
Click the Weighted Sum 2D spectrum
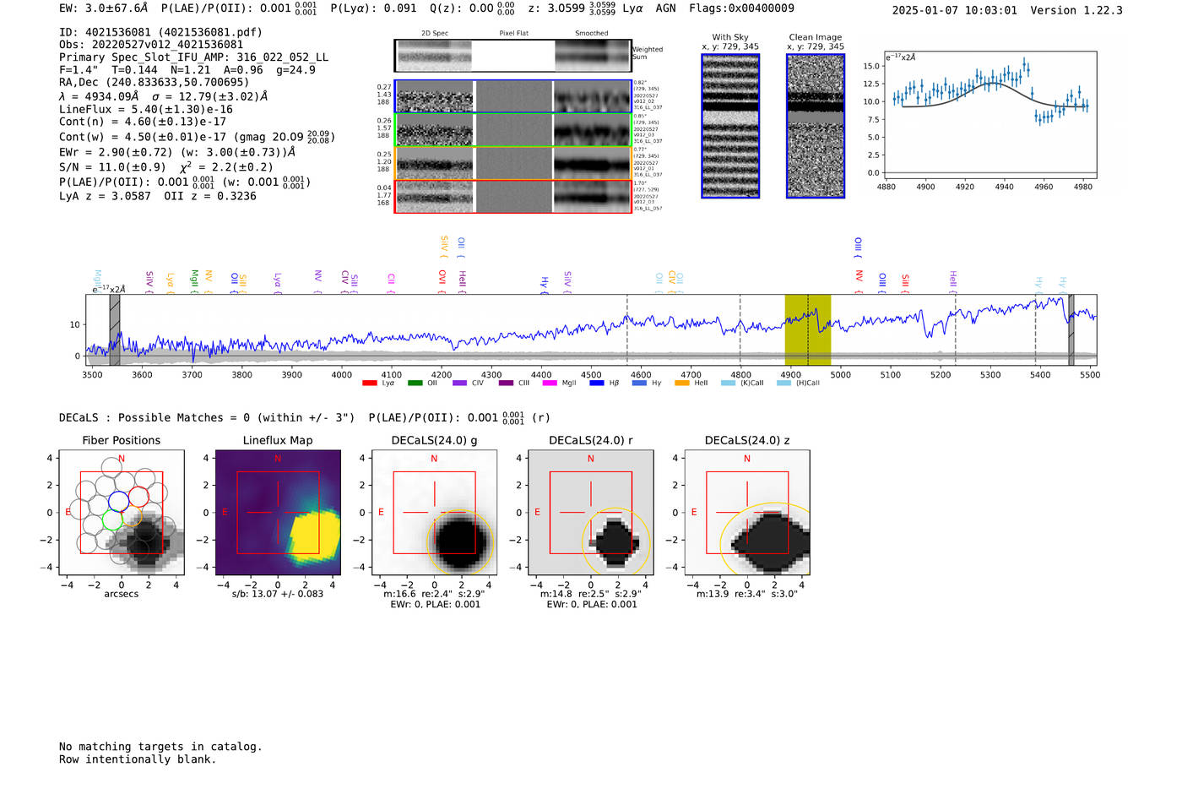click(x=512, y=56)
